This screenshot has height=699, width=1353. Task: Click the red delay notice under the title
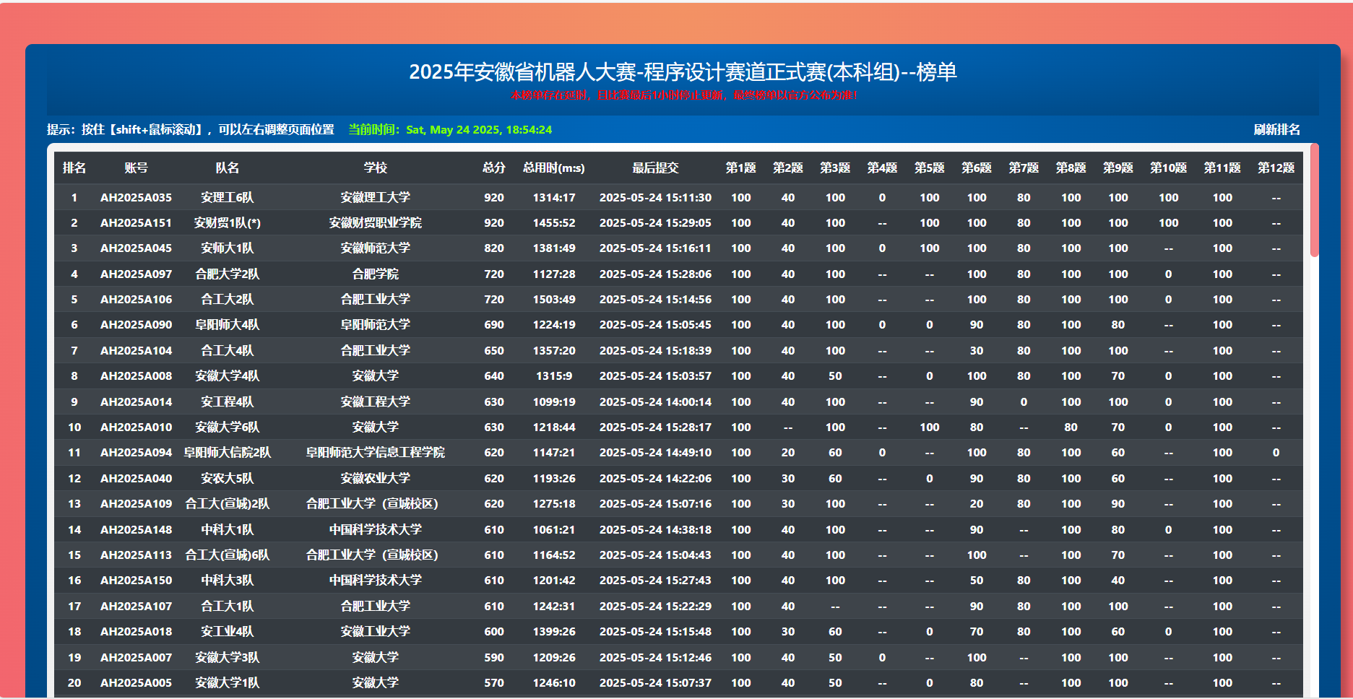pos(683,95)
